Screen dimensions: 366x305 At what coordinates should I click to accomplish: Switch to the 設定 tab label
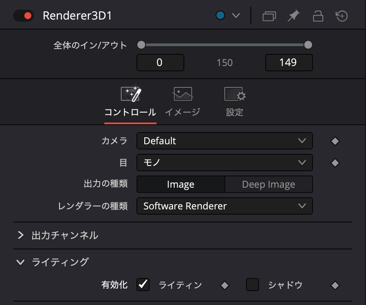click(x=235, y=112)
